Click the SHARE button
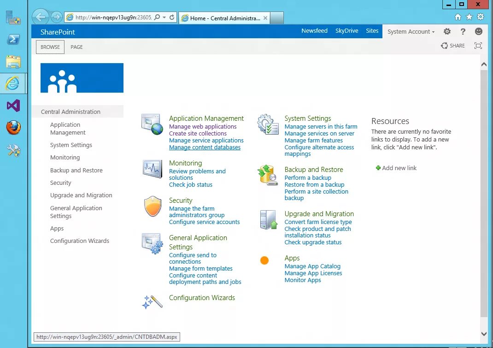This screenshot has width=493, height=348. click(453, 46)
